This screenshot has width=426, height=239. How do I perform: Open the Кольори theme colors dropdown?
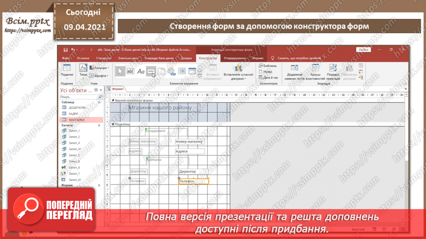99,68
